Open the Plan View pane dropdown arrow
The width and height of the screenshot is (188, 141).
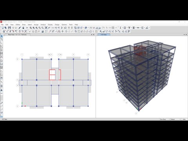coord(92,34)
